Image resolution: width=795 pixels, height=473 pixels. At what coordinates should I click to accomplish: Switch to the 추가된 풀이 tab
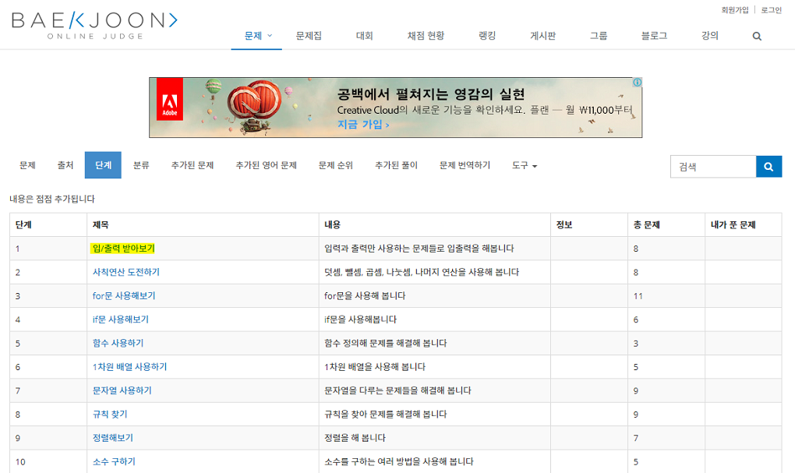pos(396,165)
